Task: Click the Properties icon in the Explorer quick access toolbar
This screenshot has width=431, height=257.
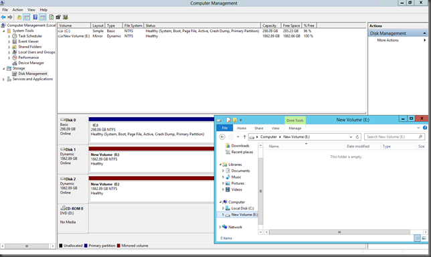Action: [228, 120]
